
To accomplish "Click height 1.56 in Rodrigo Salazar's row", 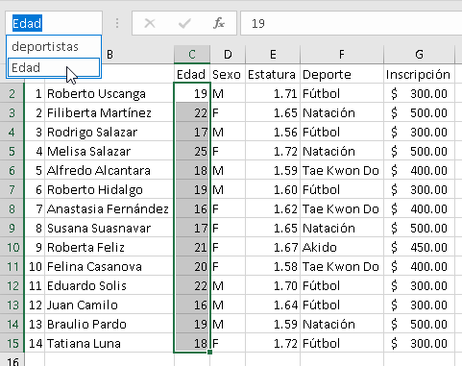I will [x=273, y=132].
